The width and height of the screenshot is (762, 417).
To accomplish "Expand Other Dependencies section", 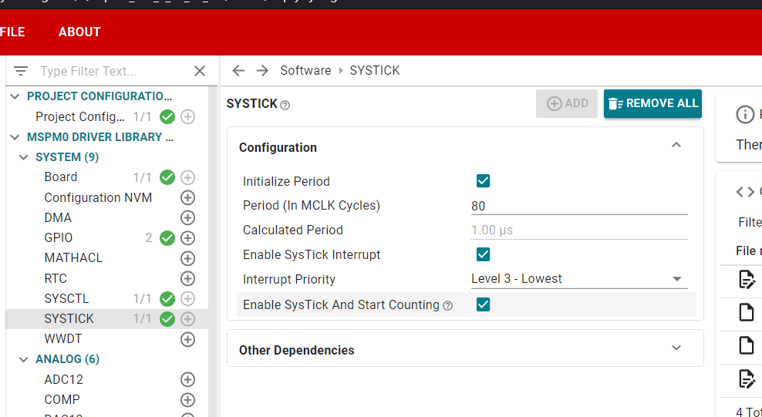I will click(676, 348).
